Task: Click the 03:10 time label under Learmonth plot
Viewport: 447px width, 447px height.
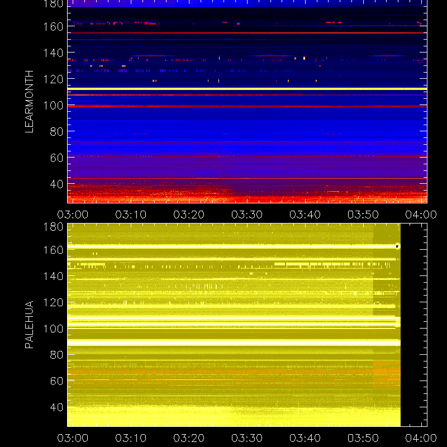Action: (x=131, y=215)
